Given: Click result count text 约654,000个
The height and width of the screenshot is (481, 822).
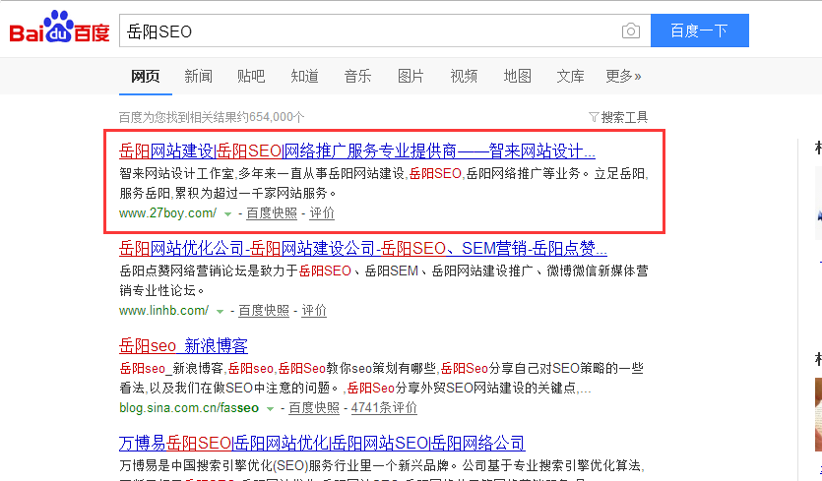Looking at the screenshot, I should point(270,117).
